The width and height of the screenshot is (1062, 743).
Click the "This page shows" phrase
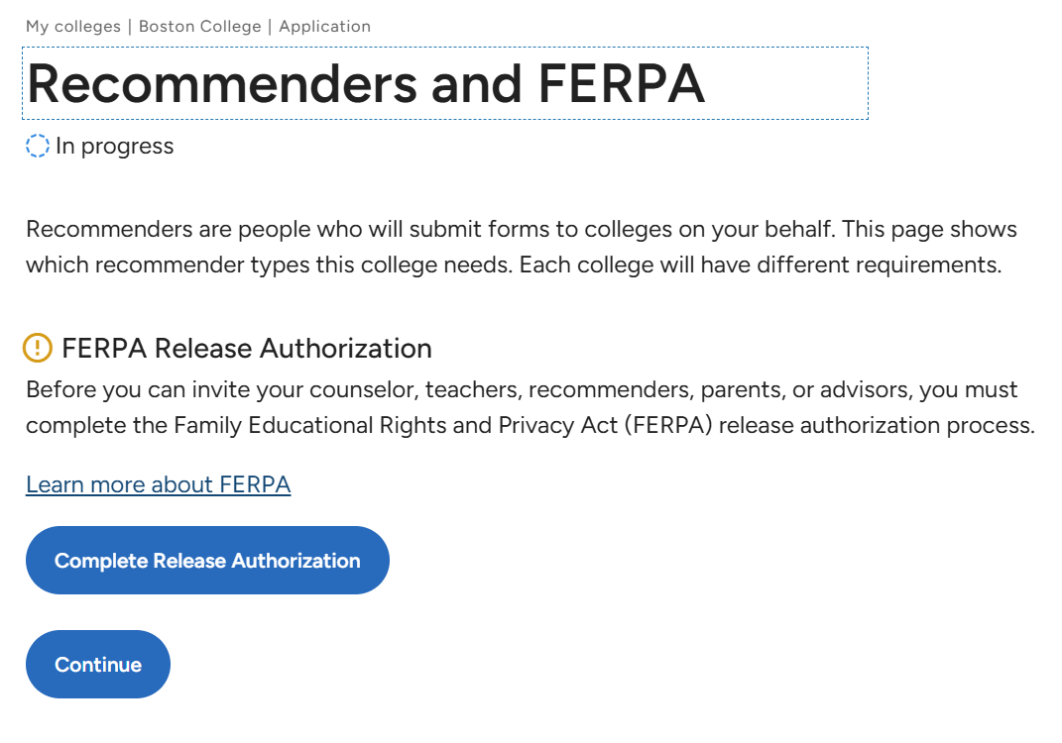coord(930,229)
